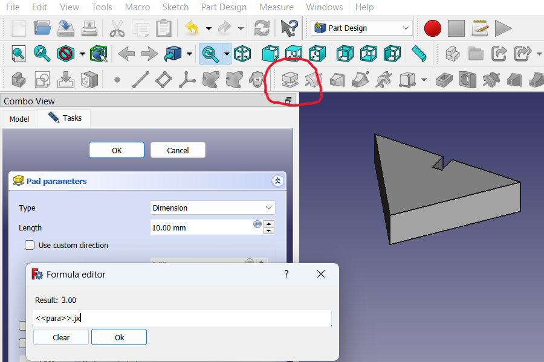
Task: Enable Use custom direction
Action: coord(30,245)
